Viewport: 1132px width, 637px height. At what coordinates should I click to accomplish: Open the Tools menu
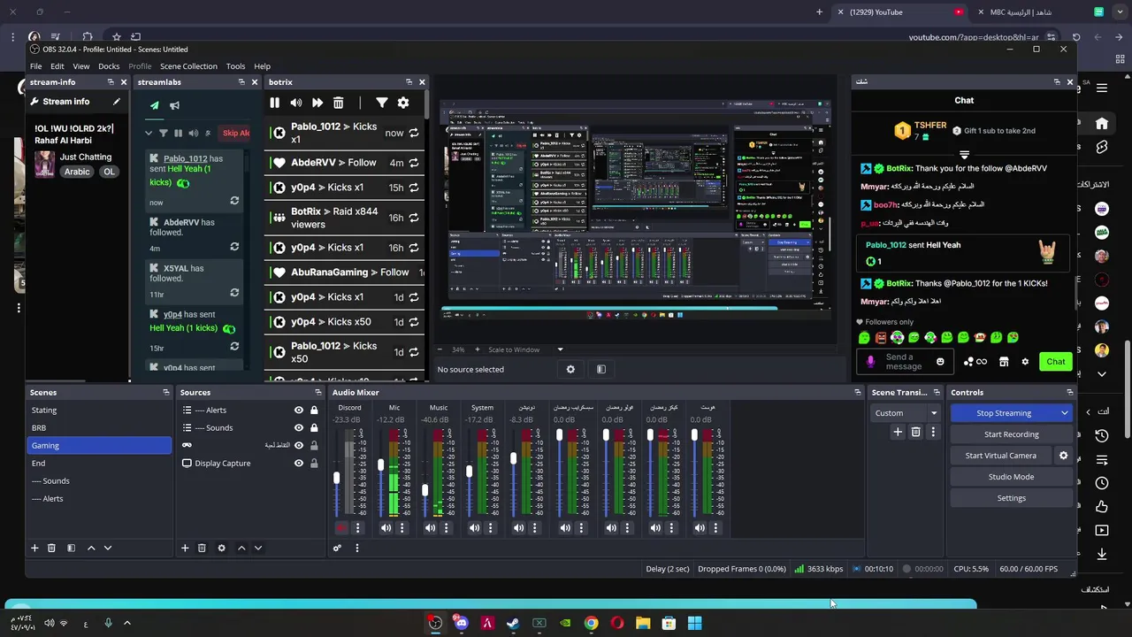[235, 66]
